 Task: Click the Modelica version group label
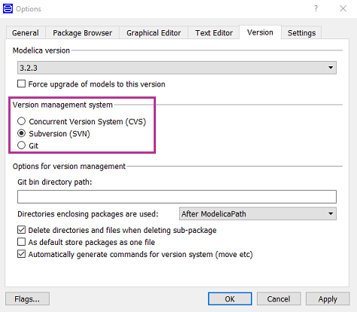tap(41, 50)
